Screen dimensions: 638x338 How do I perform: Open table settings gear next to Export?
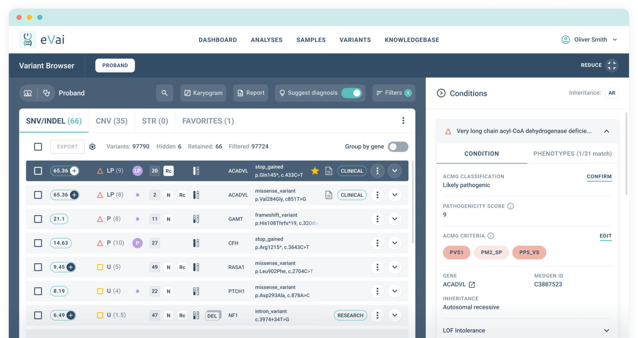pos(93,147)
